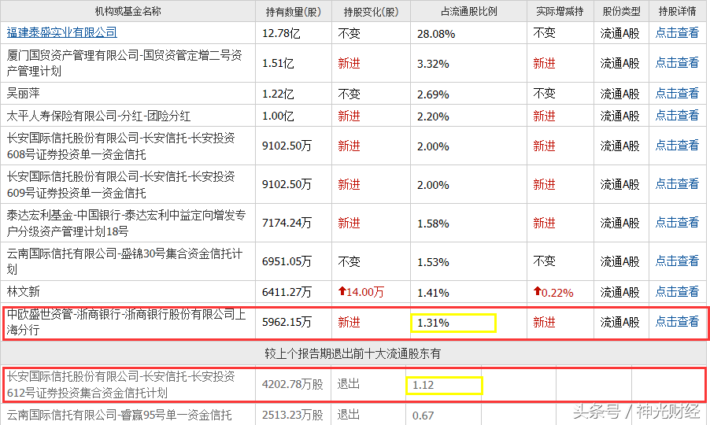Select the 1.58% ratio cell

coord(433,224)
